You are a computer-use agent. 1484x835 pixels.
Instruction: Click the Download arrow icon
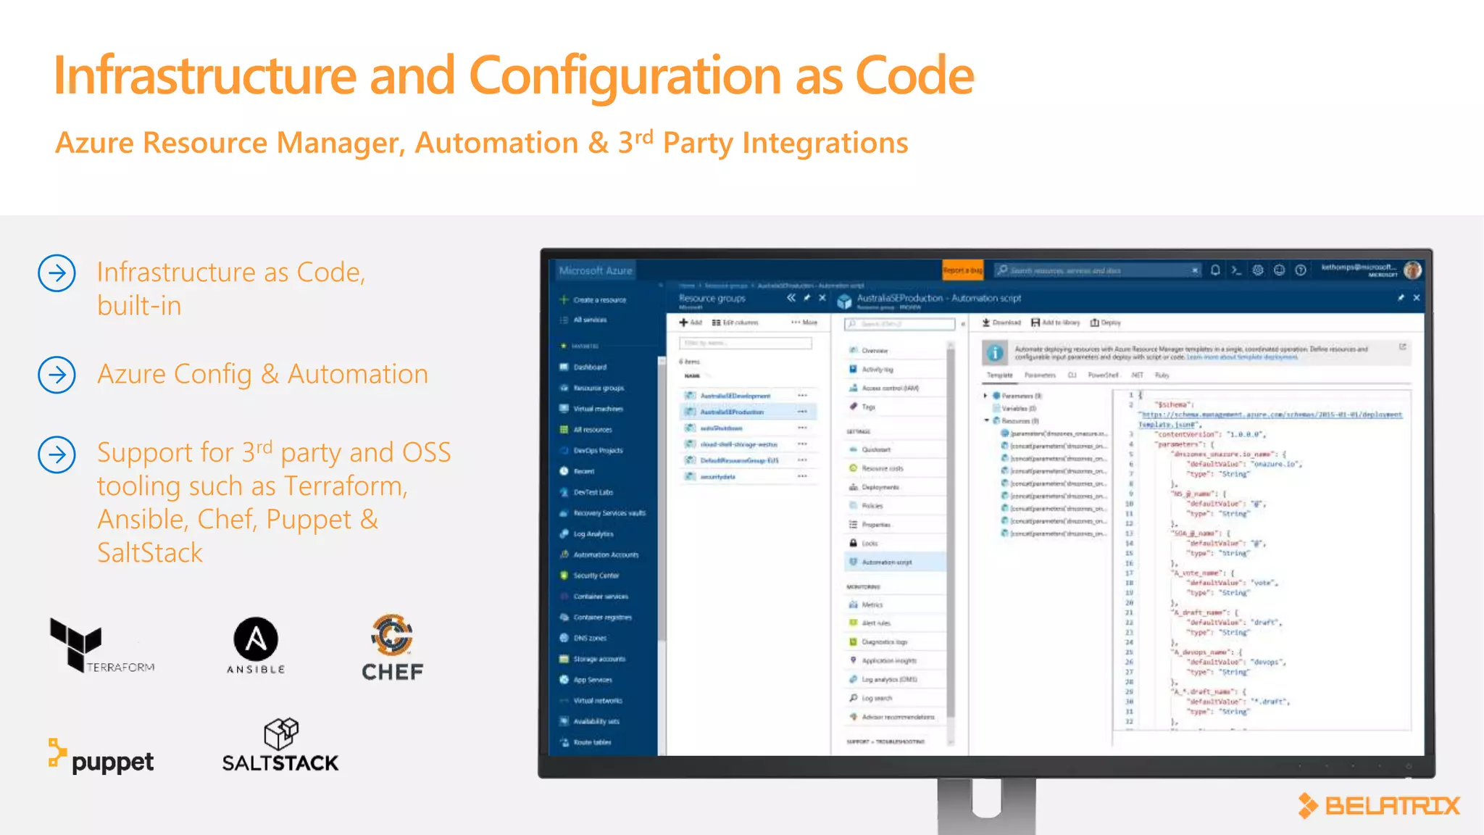pos(986,323)
